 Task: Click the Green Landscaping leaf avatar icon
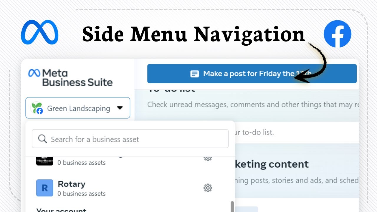pyautogui.click(x=37, y=108)
